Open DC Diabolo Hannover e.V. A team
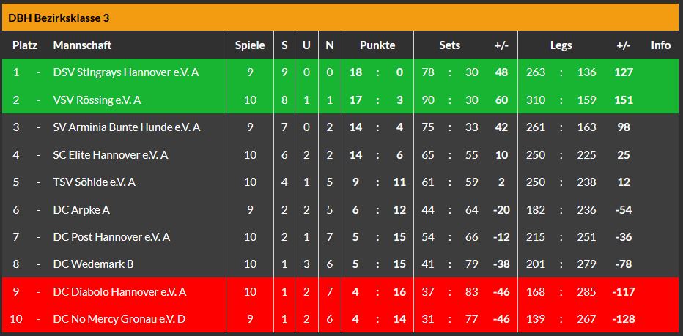The width and height of the screenshot is (683, 336). pyautogui.click(x=120, y=292)
